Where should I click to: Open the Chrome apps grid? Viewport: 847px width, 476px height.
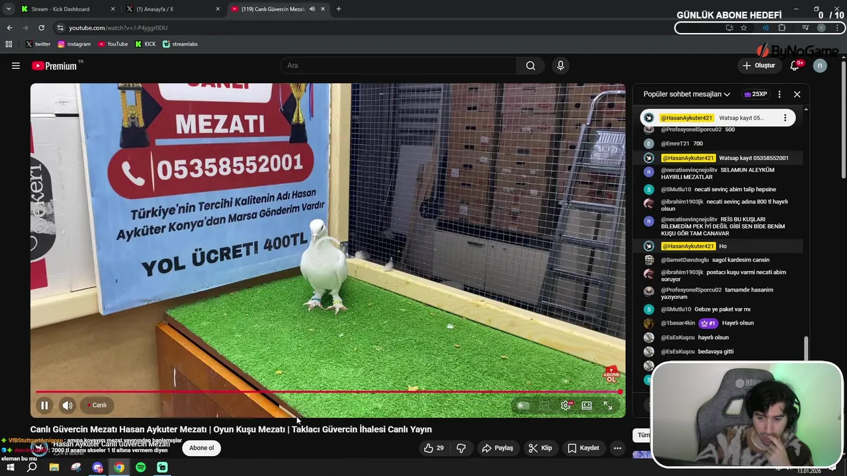tap(9, 44)
